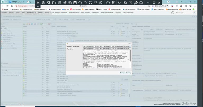Image resolution: width=203 pixels, height=107 pixels.
Task: Click the certificate details vertical scrollbar
Action: [130, 59]
